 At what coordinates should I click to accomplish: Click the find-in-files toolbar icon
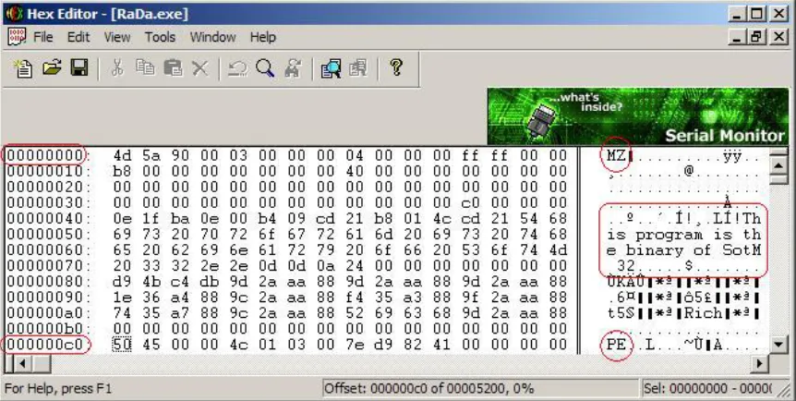331,67
